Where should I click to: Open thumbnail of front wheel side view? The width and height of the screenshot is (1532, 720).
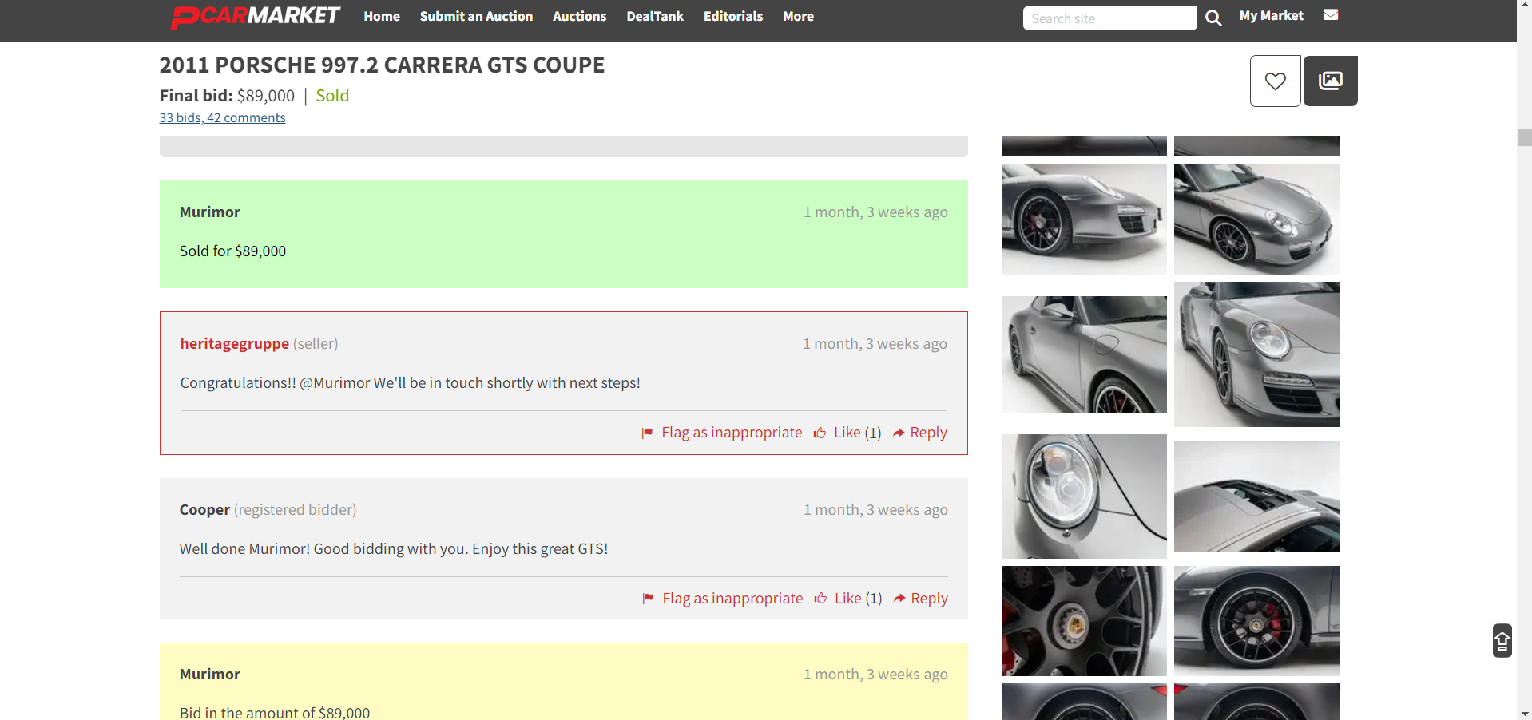(x=1084, y=219)
